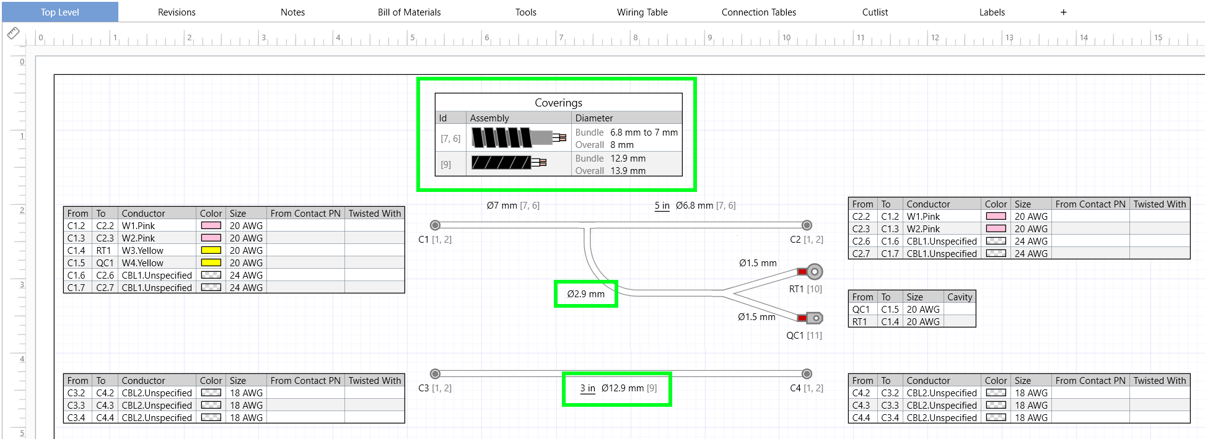Select the C4 connector node on the lower cable
The width and height of the screenshot is (1205, 439).
[807, 374]
